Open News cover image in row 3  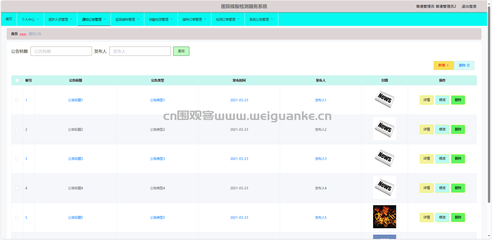384,158
